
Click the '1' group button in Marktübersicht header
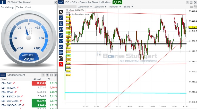(43, 75)
